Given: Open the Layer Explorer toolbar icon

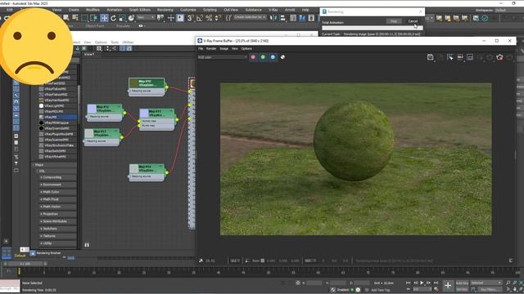Looking at the screenshot, I should click(x=302, y=18).
